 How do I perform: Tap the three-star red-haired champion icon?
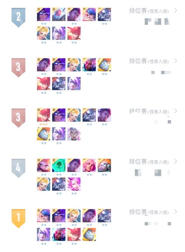tap(43, 115)
